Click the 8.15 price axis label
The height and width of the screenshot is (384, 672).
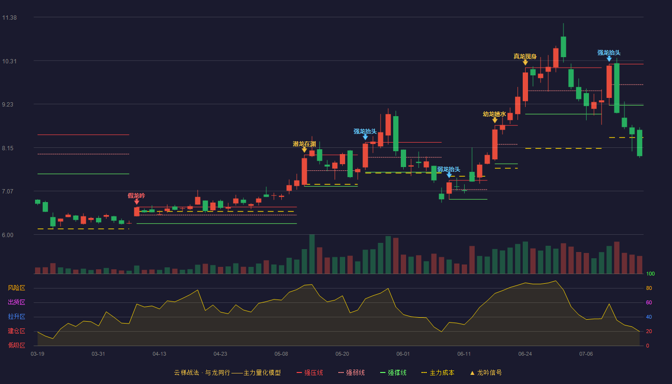8,148
